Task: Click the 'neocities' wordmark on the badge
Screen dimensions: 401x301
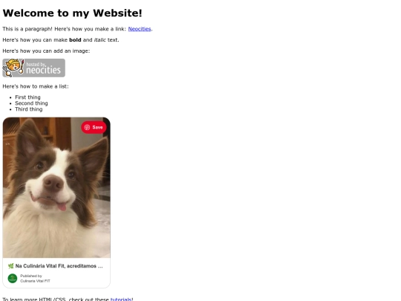Action: point(44,70)
